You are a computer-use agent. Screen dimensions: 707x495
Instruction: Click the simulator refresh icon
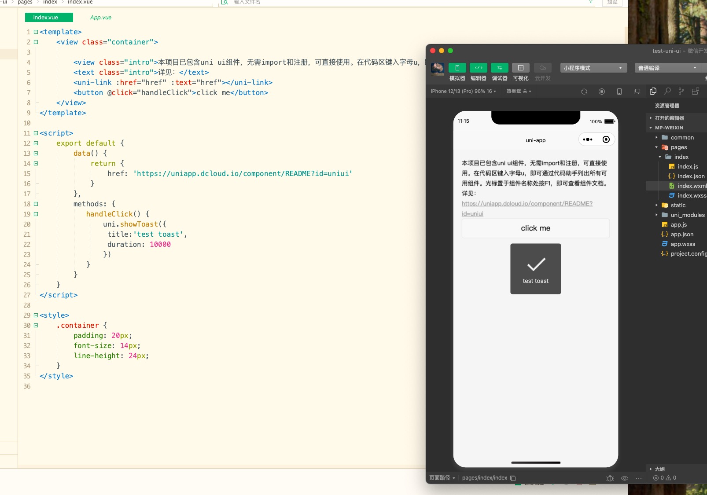(584, 92)
